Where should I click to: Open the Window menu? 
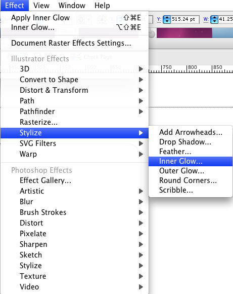[x=72, y=6]
